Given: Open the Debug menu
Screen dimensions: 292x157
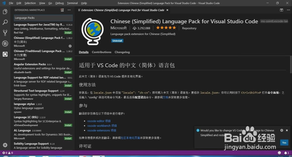Looking at the screenshot, I should click(x=59, y=3).
